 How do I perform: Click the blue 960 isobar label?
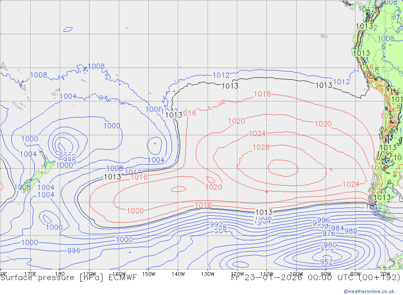330,245
